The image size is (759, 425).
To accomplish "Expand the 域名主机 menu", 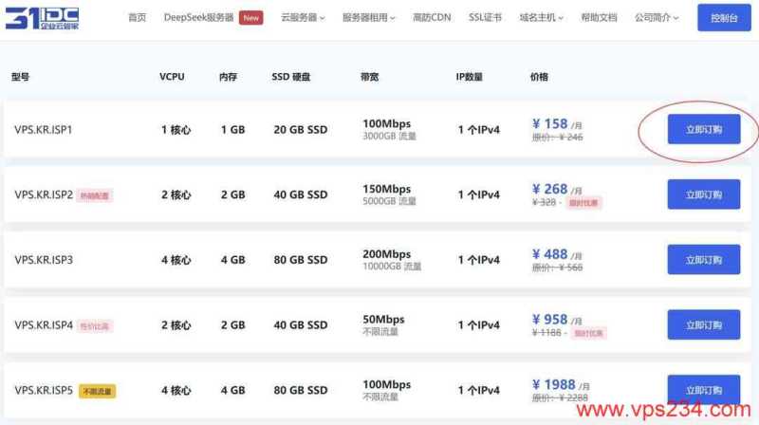I will coord(542,17).
